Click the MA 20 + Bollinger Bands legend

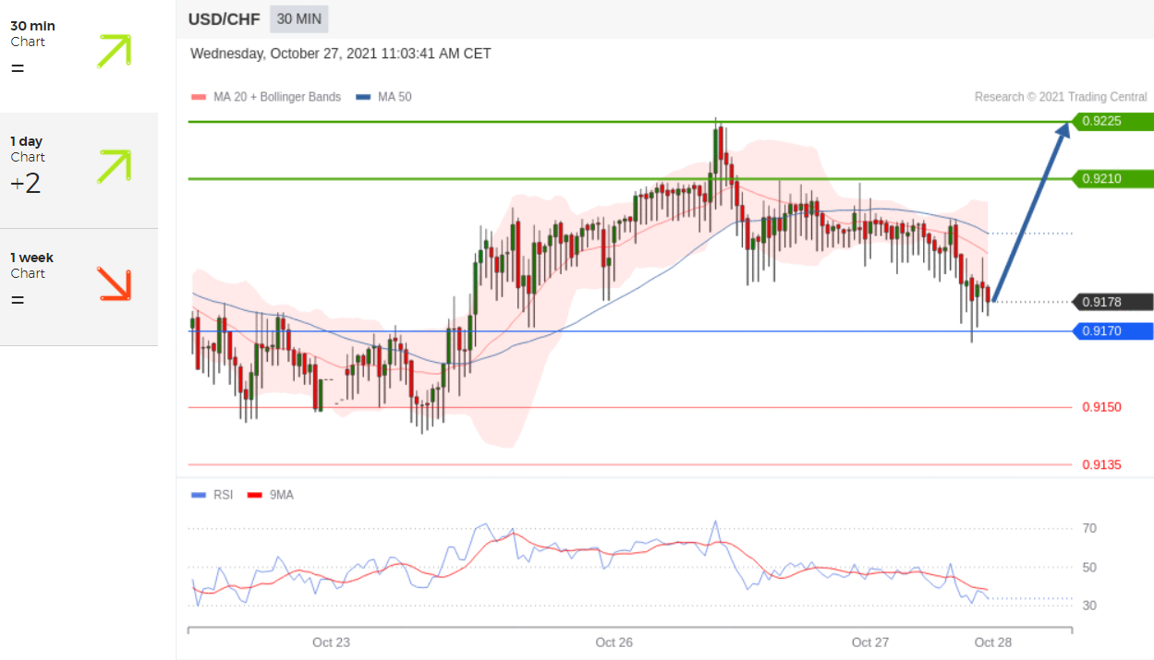tap(265, 97)
